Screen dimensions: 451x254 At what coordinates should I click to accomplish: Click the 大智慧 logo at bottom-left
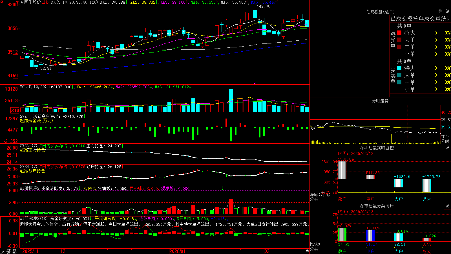(x=9, y=251)
